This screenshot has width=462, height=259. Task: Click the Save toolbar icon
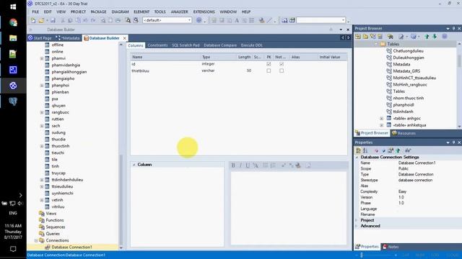click(x=53, y=20)
